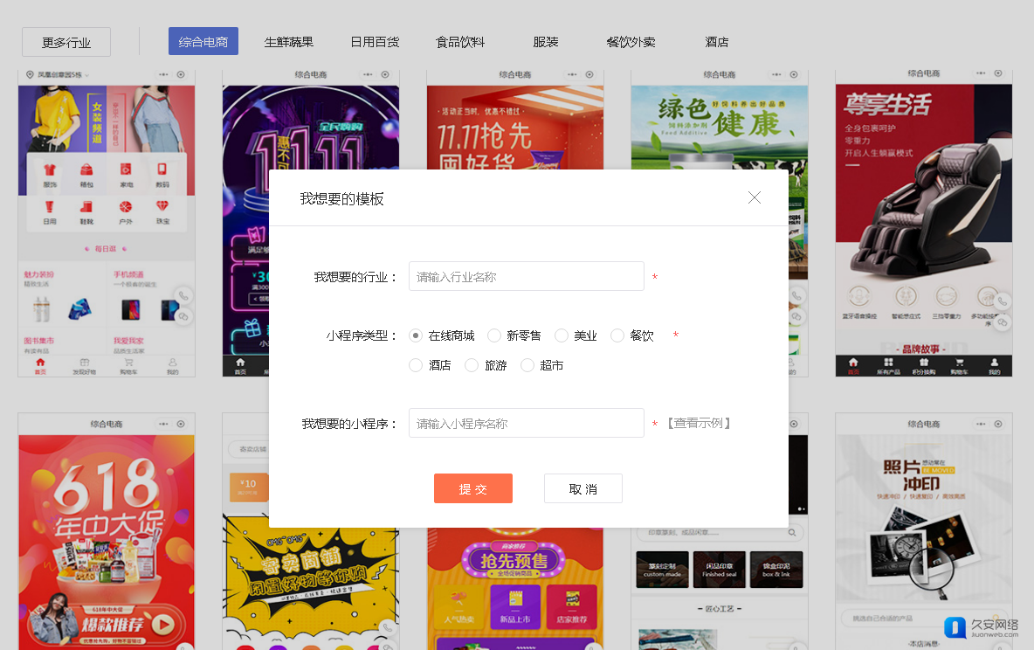Switch to the 餐饮外卖 category tab
The width and height of the screenshot is (1034, 650).
click(x=631, y=42)
